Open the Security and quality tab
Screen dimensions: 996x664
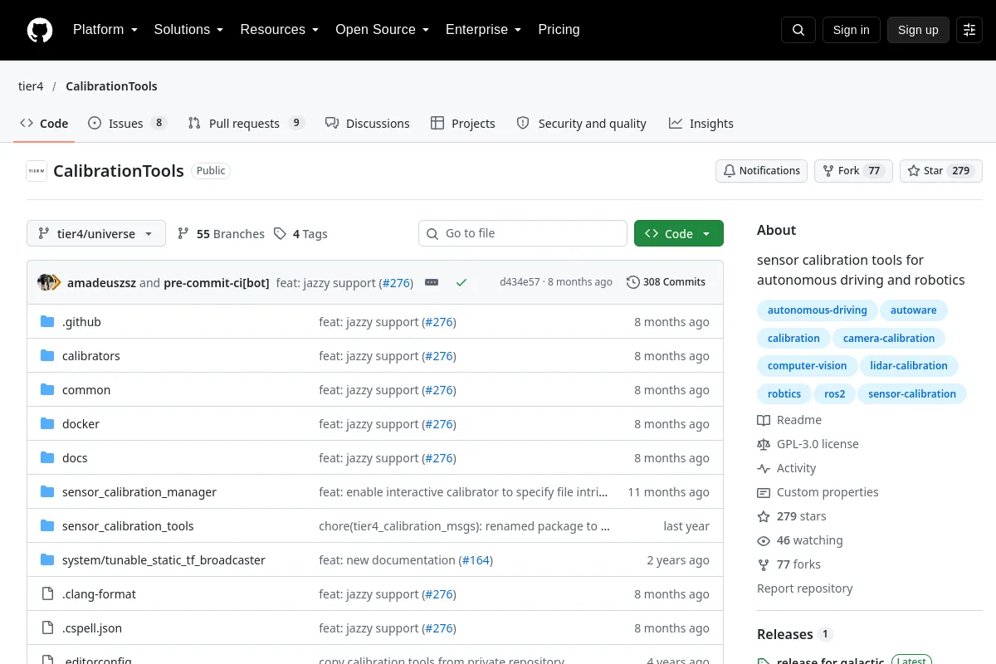tap(581, 123)
